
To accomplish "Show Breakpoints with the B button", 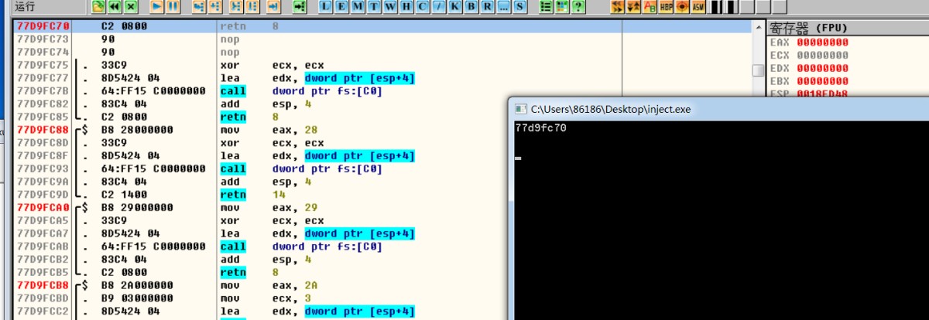I will coord(471,6).
